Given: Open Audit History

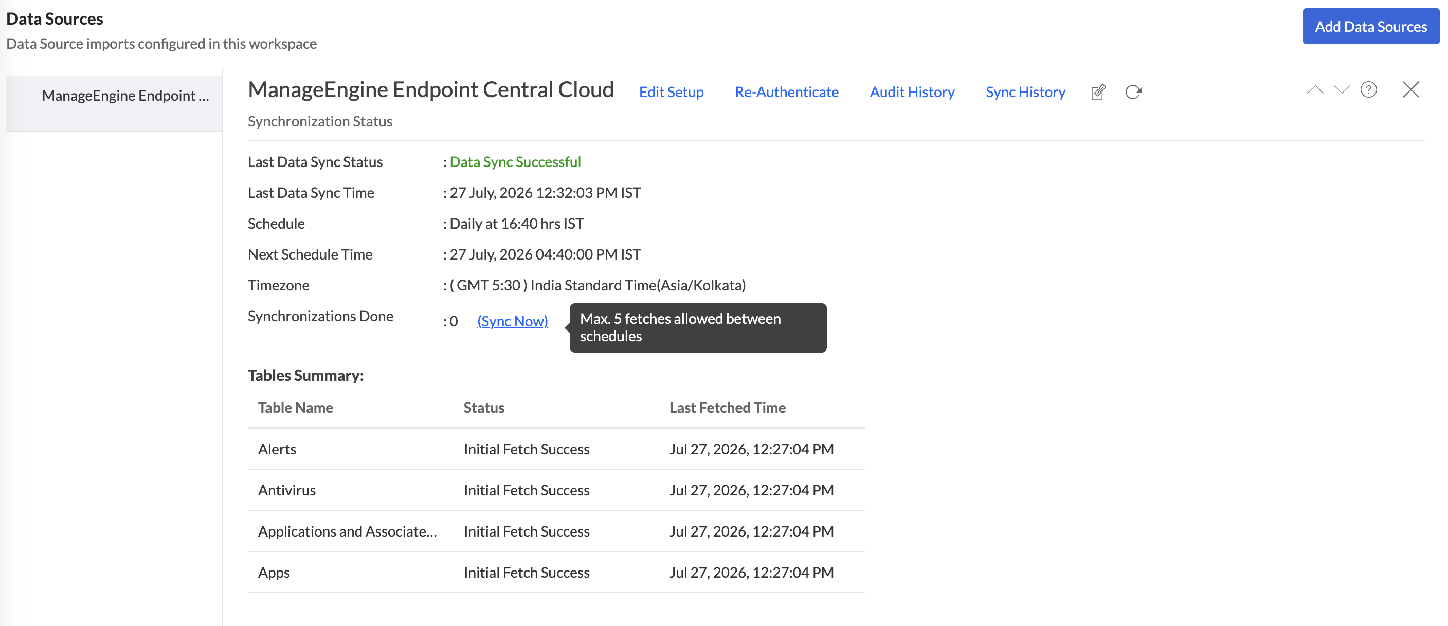Looking at the screenshot, I should click(912, 92).
